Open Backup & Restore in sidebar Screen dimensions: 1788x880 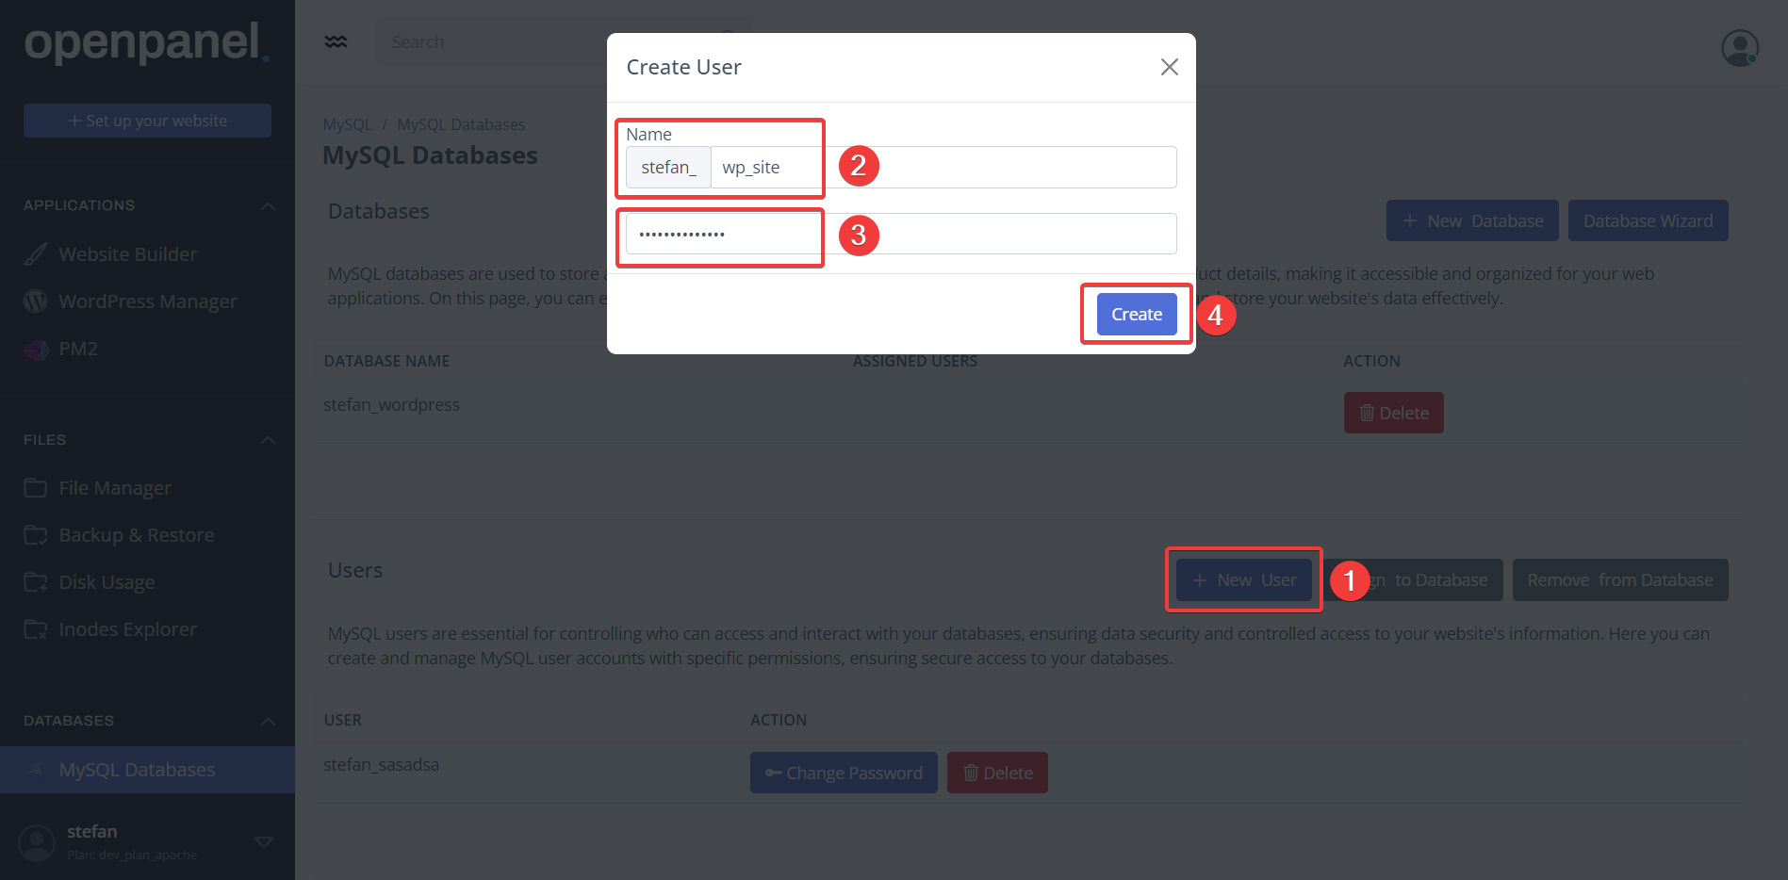point(136,535)
